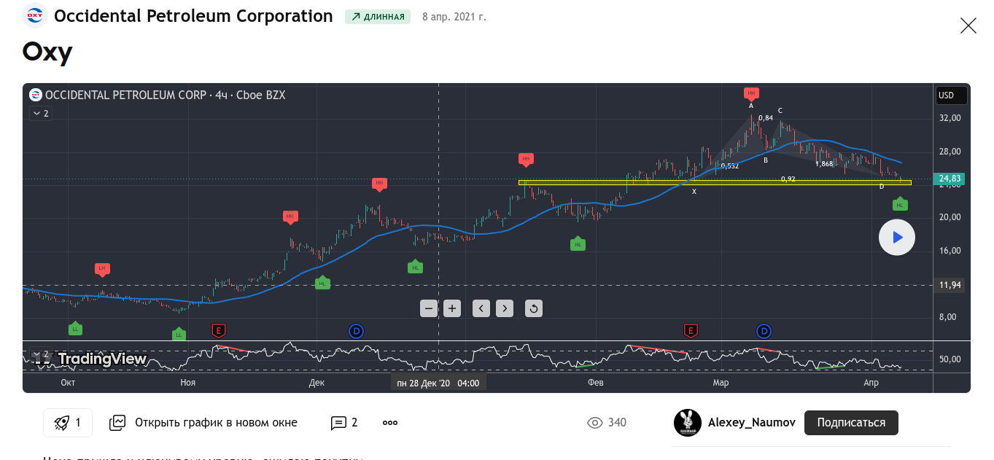Click 'Открыть график в новом окне' button
Screen dimensions: 994x460
[203, 423]
